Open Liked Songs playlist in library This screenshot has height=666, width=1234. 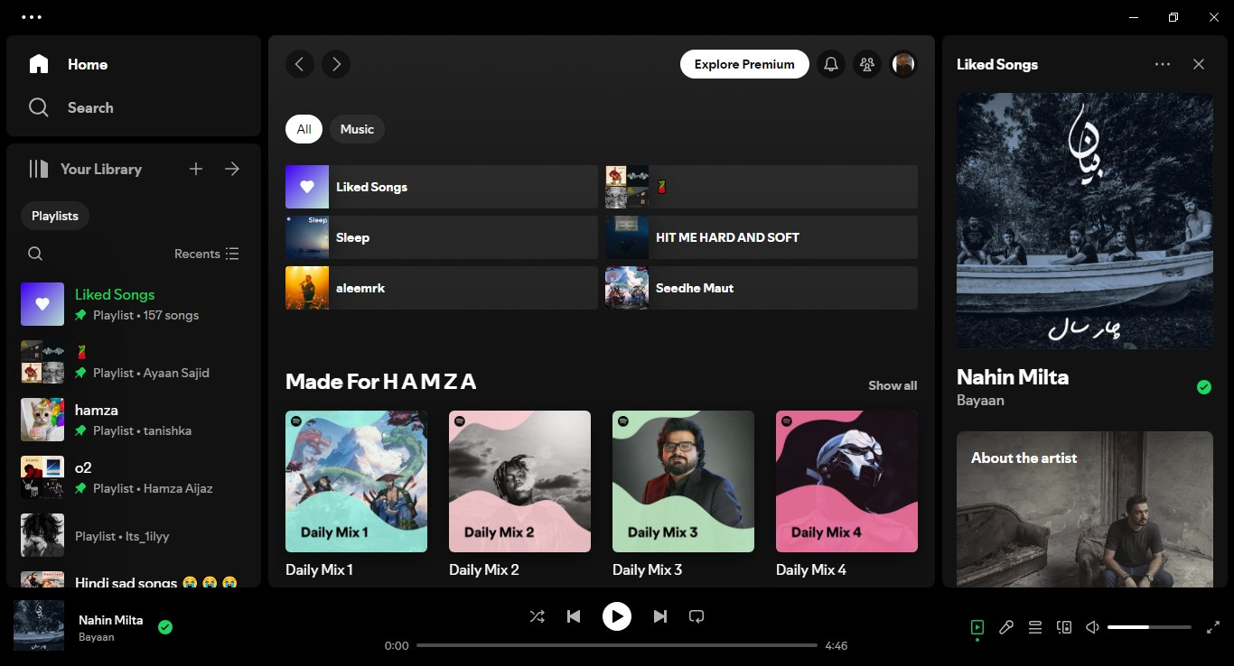click(134, 304)
